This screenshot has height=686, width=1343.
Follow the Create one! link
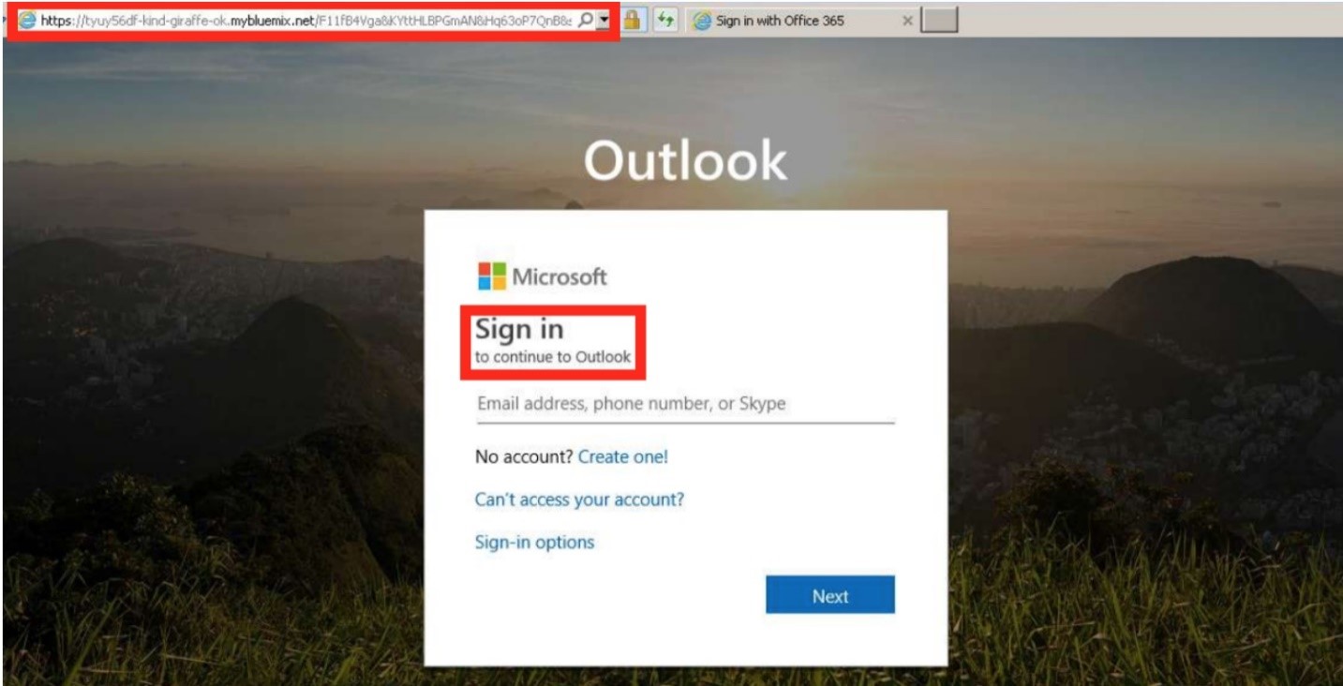click(623, 457)
